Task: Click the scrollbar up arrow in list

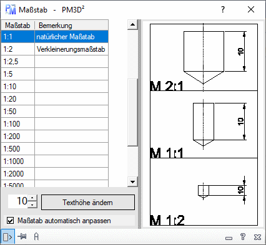Action: tap(132, 25)
